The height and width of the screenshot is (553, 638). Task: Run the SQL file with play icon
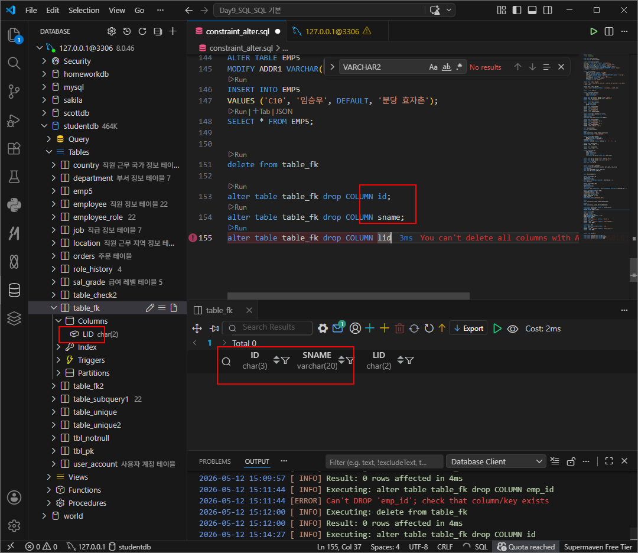(x=594, y=31)
